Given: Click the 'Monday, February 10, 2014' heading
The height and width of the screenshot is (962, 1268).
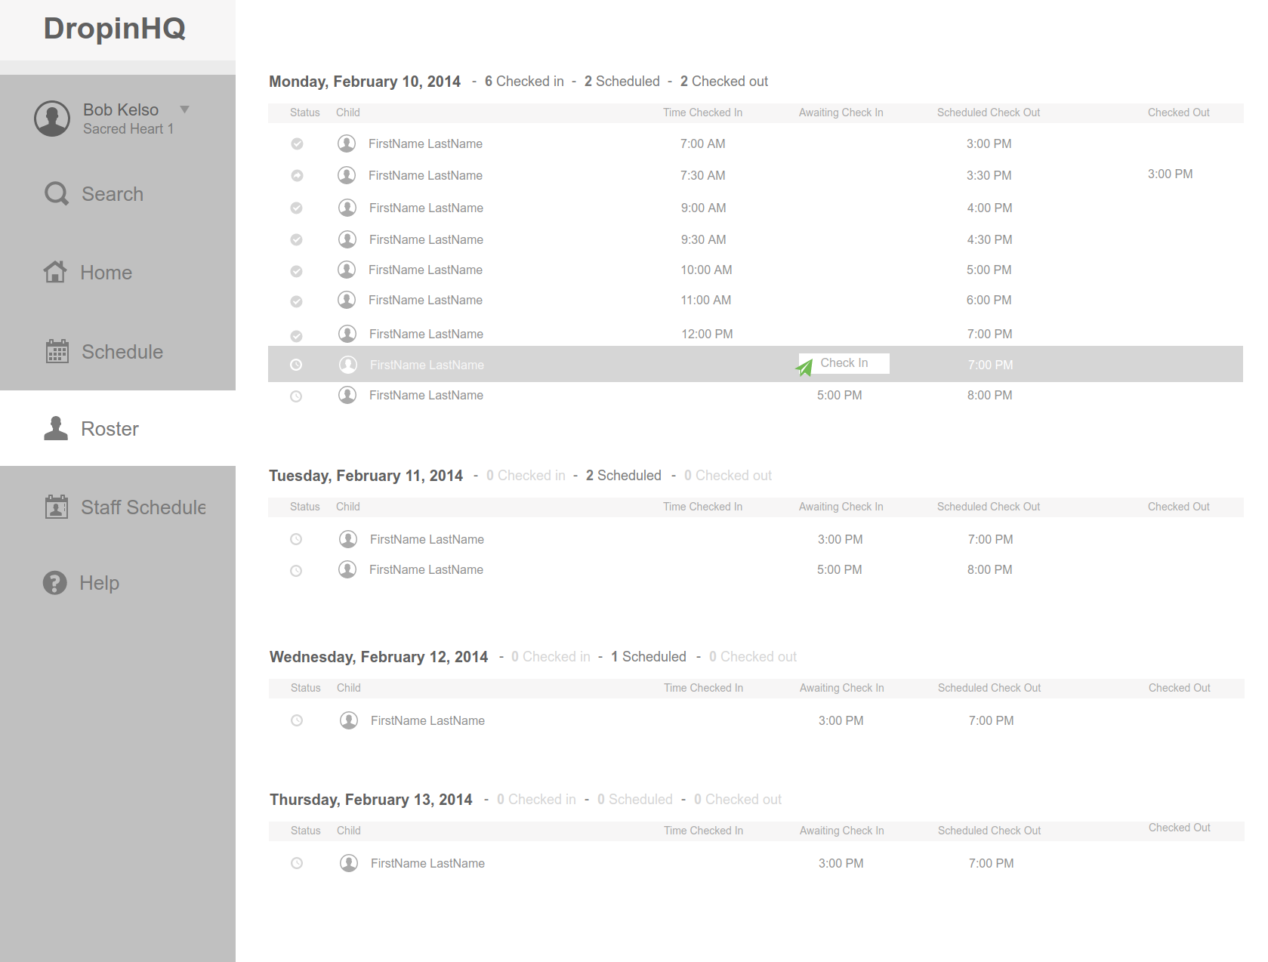Looking at the screenshot, I should pyautogui.click(x=365, y=82).
